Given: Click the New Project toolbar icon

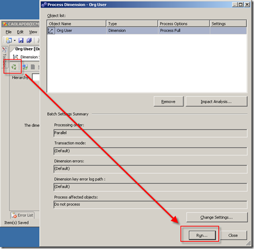Looking at the screenshot, I should [9, 40].
